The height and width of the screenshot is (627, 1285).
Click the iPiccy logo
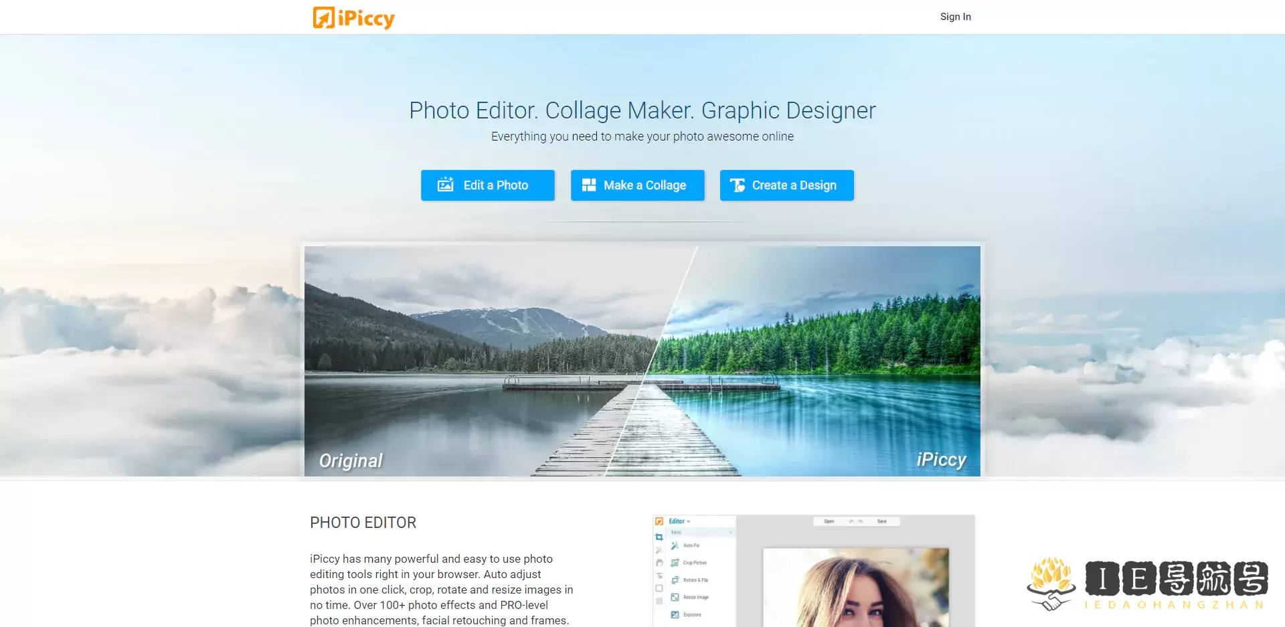(x=354, y=17)
